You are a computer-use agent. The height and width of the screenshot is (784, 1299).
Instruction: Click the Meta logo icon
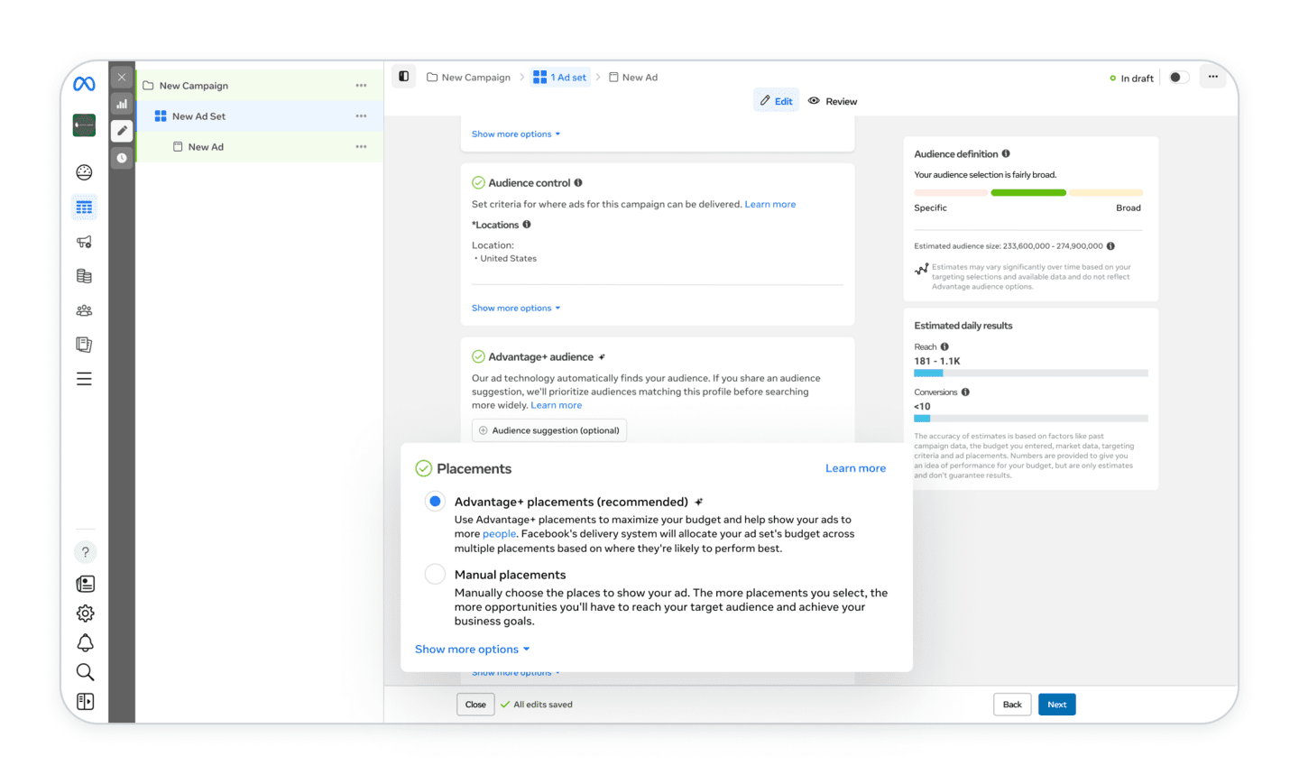coord(84,84)
